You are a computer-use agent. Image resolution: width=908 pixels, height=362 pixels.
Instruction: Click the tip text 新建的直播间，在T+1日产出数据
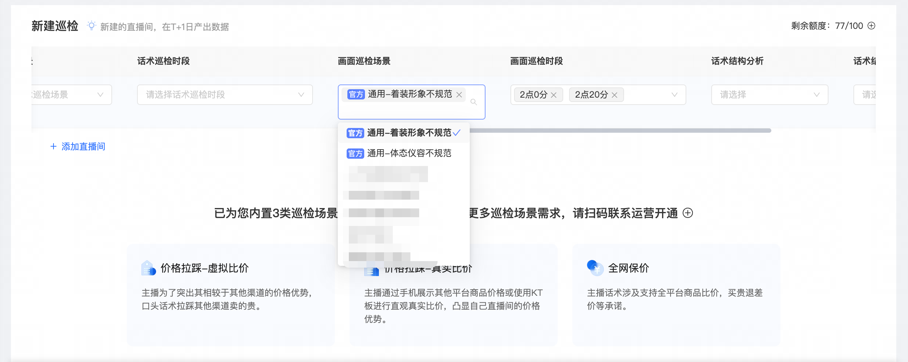tap(165, 27)
